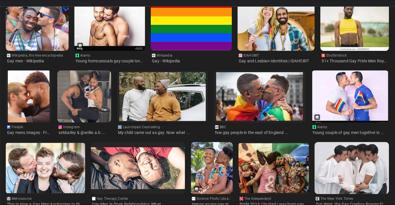The height and width of the screenshot is (205, 395).
Task: Open the 'Gay and Lesbian Identities | IDAHOBIT' link
Action: 274,61
